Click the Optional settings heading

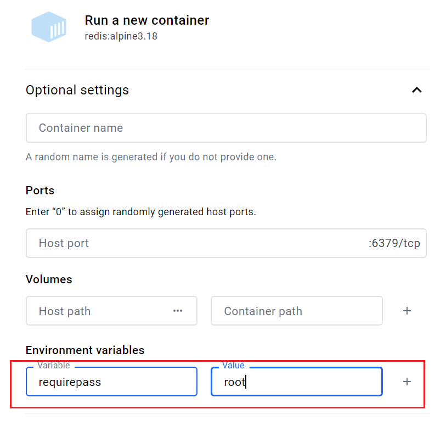click(77, 90)
